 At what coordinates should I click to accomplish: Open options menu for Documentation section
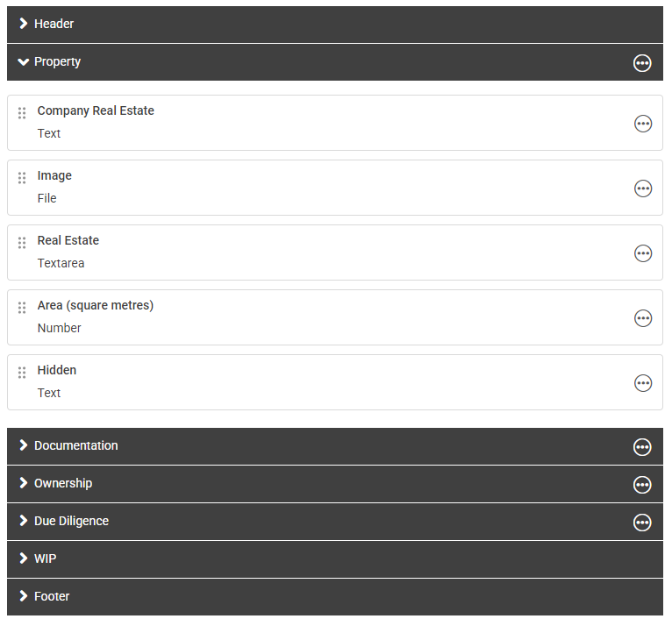(642, 447)
